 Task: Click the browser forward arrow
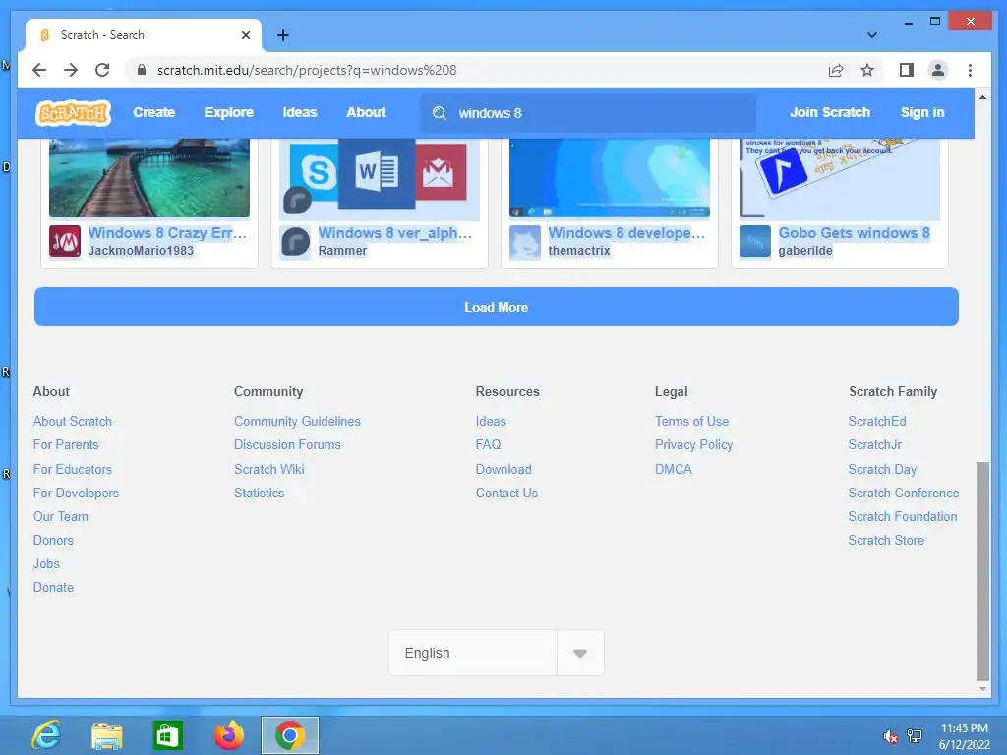71,70
